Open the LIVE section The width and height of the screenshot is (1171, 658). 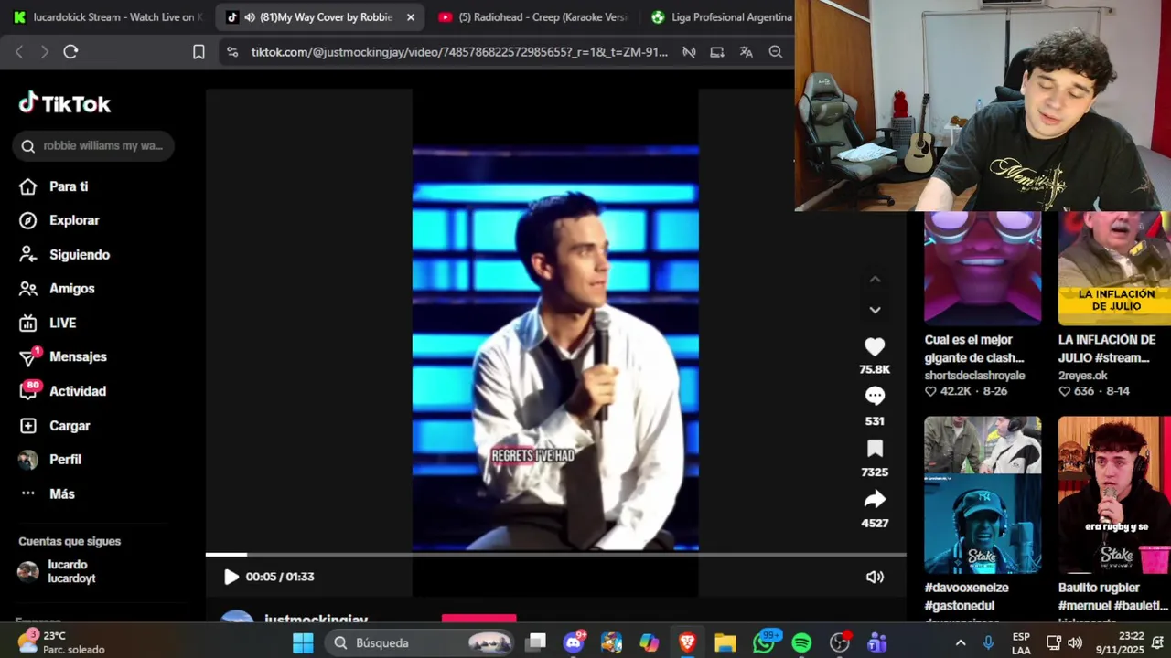click(48, 323)
